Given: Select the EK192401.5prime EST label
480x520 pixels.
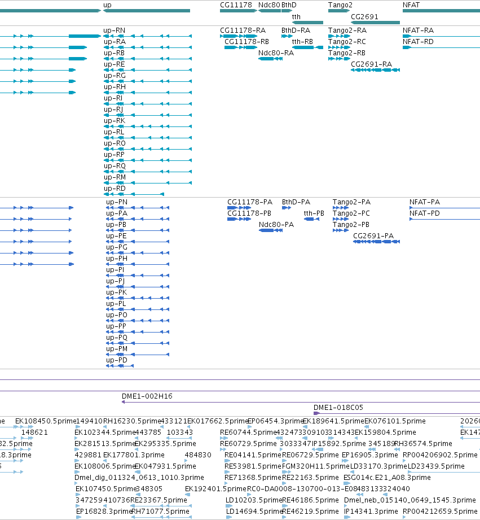Looking at the screenshot, I should (x=215, y=489).
